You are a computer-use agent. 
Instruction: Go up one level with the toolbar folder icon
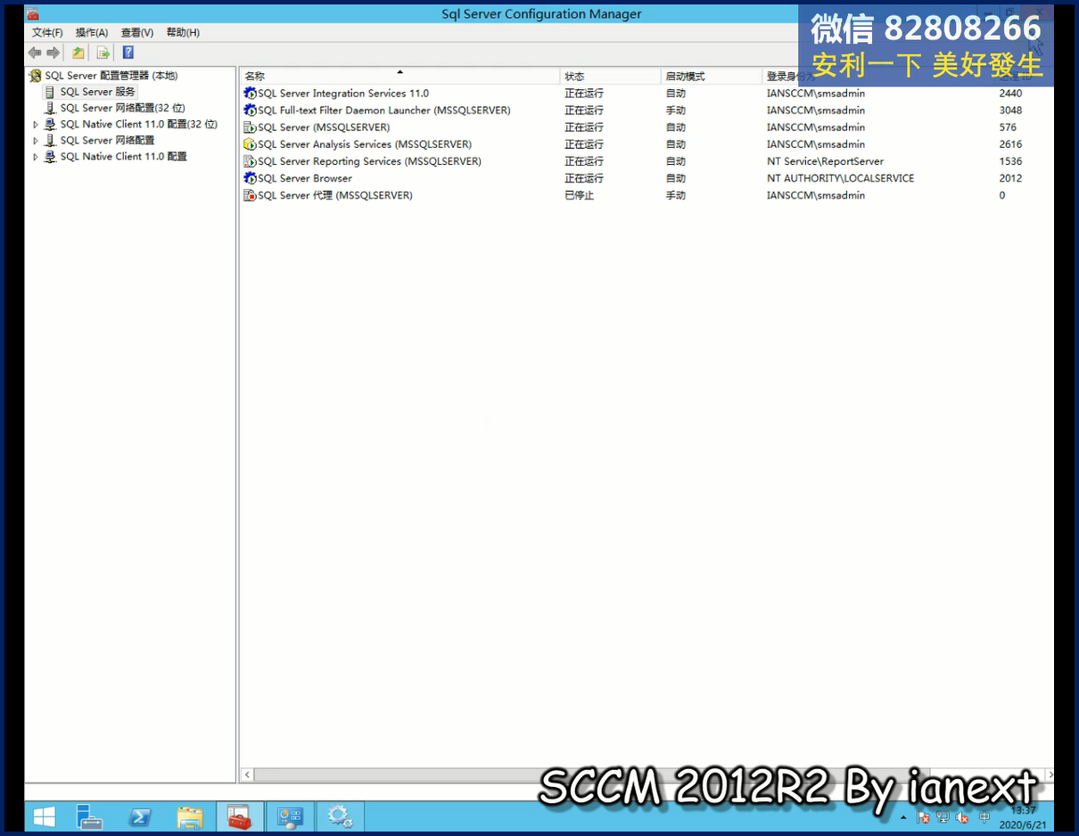click(x=78, y=53)
